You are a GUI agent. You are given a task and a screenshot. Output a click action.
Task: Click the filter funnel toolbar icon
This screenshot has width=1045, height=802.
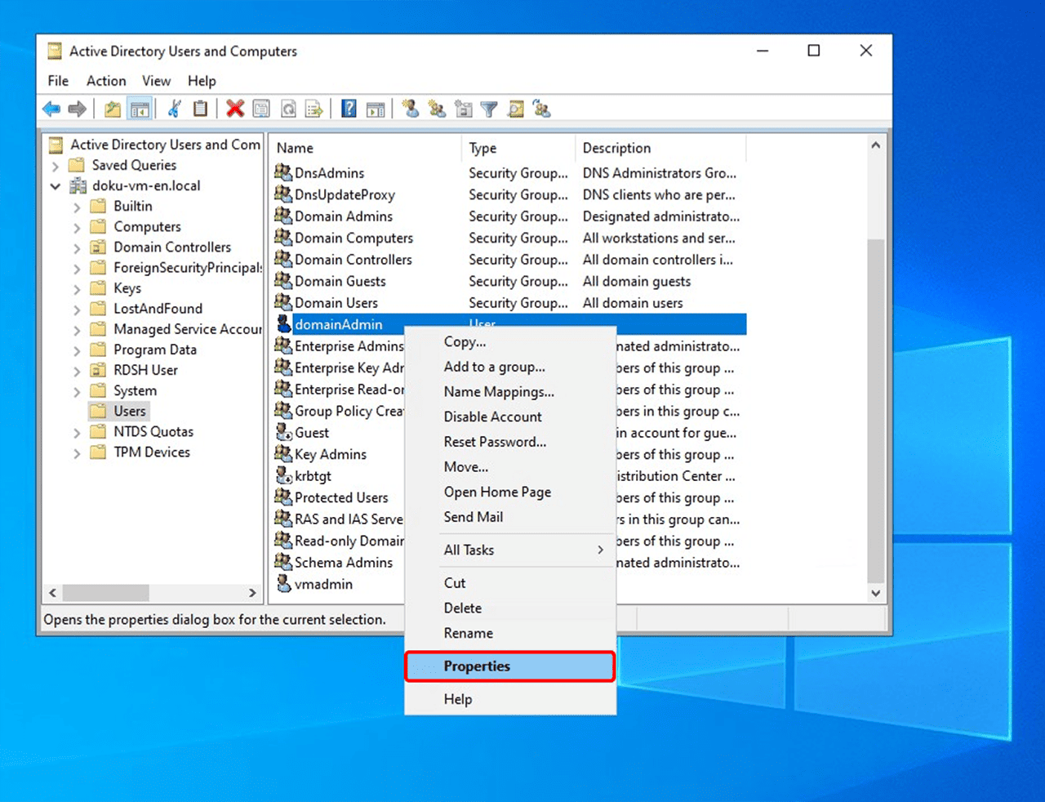[x=489, y=109]
